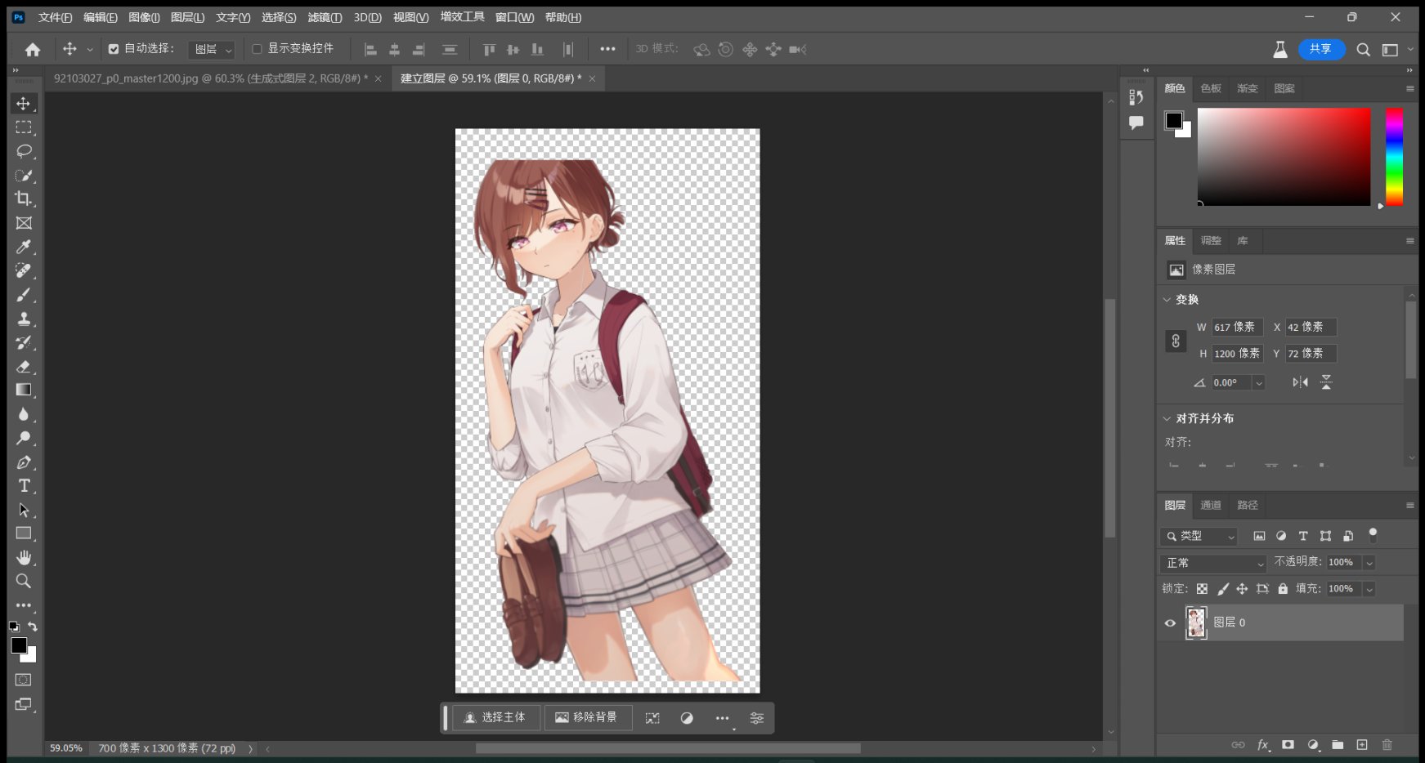Toggle lock all padlock icon

click(x=1283, y=589)
